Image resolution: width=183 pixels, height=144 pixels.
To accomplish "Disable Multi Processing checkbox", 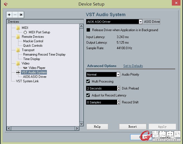I will coord(88,81).
